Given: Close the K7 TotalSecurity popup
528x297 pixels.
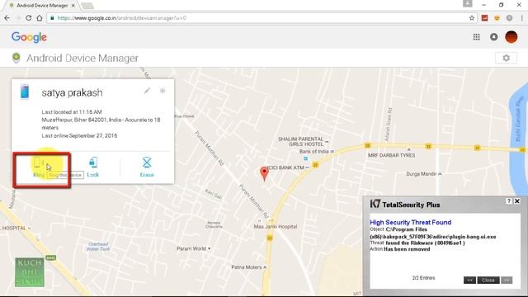Looking at the screenshot, I should tap(517, 201).
